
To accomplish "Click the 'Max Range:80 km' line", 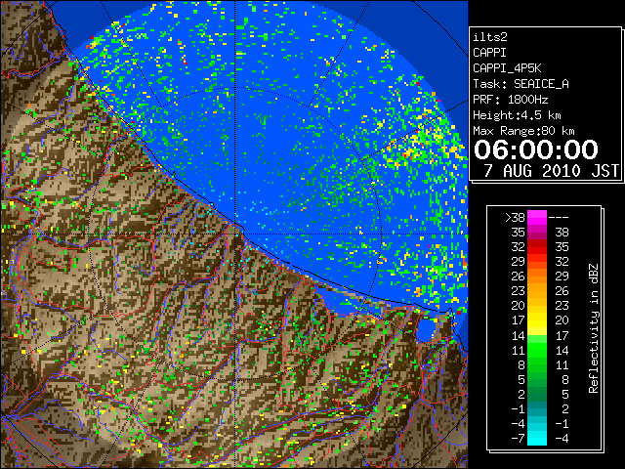I will click(523, 131).
